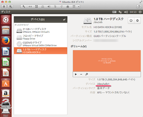Open VM settings wrench icon
The width and height of the screenshot is (143, 117).
pos(24,7)
